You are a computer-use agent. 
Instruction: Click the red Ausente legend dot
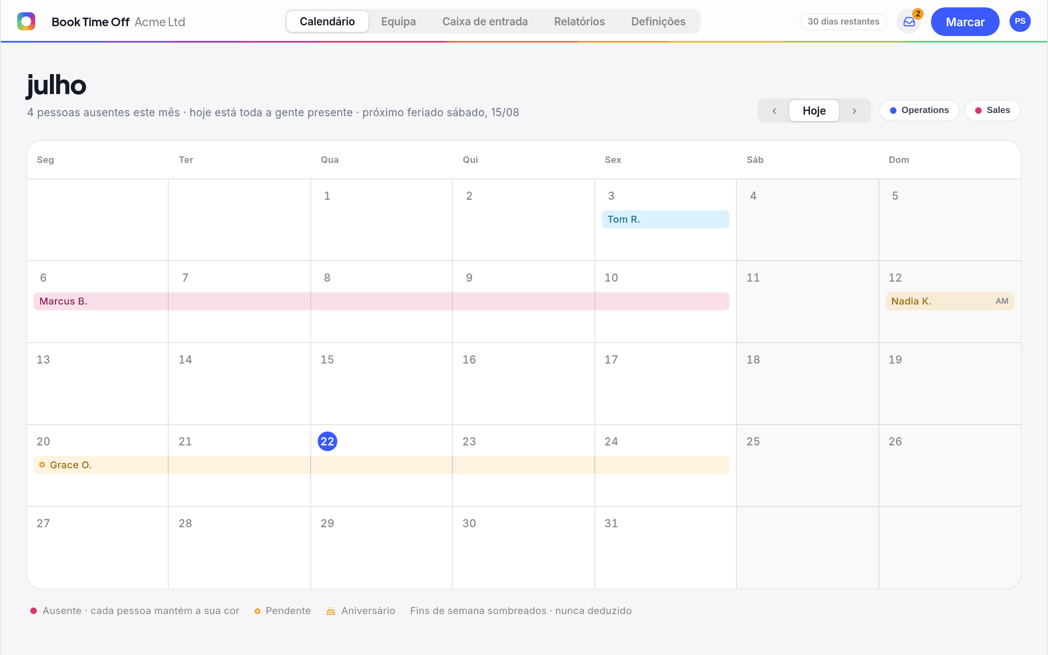click(33, 611)
